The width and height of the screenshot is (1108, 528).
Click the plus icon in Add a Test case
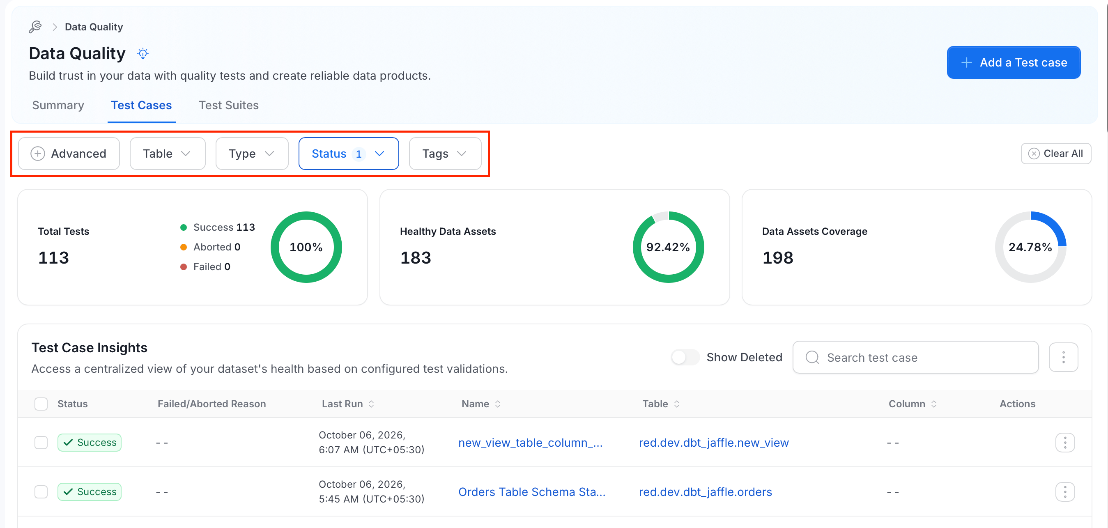(966, 62)
